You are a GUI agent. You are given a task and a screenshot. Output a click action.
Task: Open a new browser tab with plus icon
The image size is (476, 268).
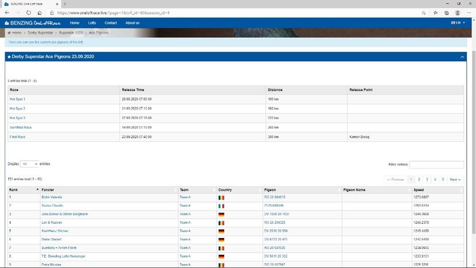tap(63, 3)
